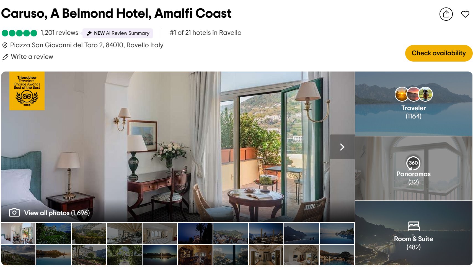Open the NEW AI Review Summary
This screenshot has width=473, height=267.
click(x=118, y=33)
